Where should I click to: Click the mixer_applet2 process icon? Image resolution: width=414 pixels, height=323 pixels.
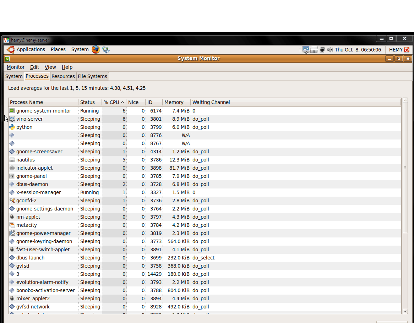coord(12,299)
